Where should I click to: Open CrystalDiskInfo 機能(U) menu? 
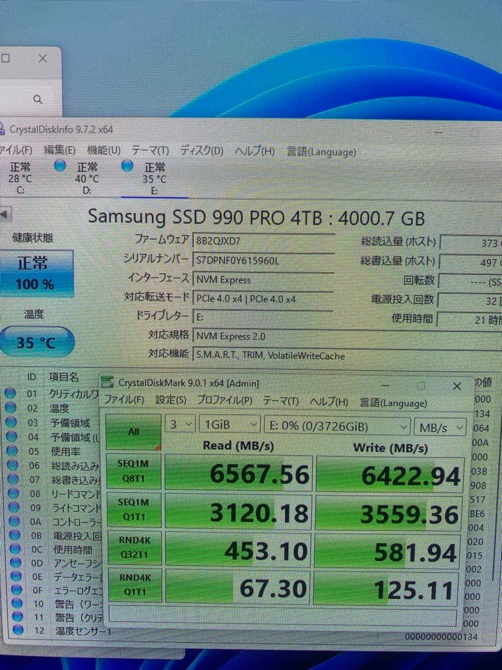coord(103,150)
